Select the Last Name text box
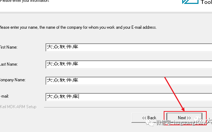Screen dimensions: 212x132 pyautogui.click(x=129, y=64)
